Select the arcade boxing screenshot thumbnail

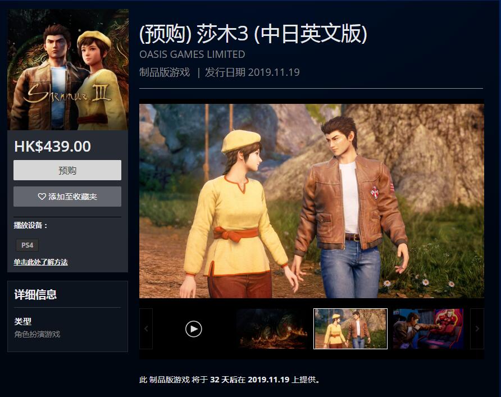(429, 328)
